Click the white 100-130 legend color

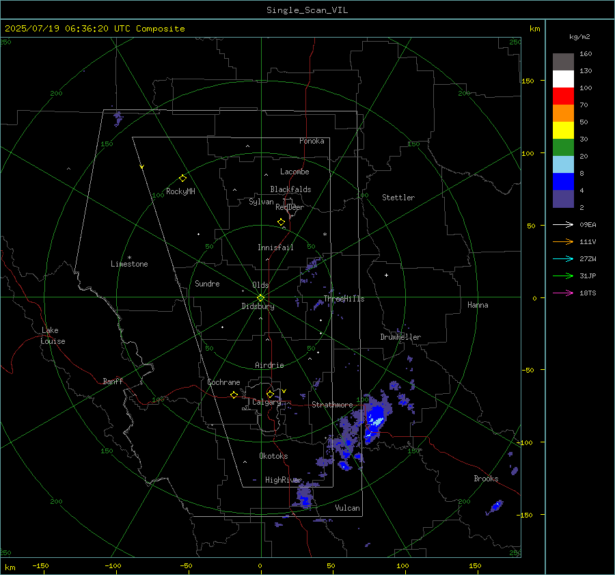click(x=563, y=79)
